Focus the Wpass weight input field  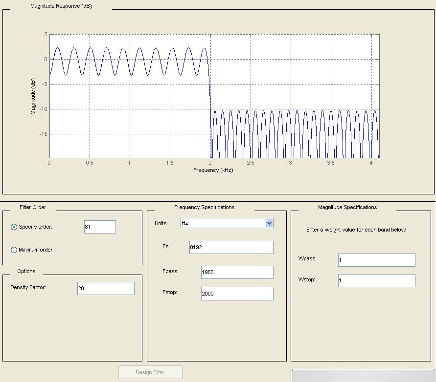(x=376, y=260)
